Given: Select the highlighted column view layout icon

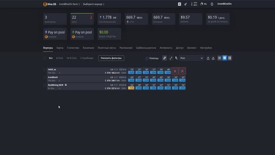Looking at the screenshot, I should click(x=224, y=58).
